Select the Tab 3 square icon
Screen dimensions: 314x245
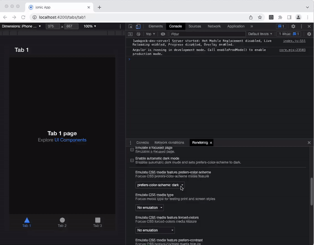click(x=98, y=220)
